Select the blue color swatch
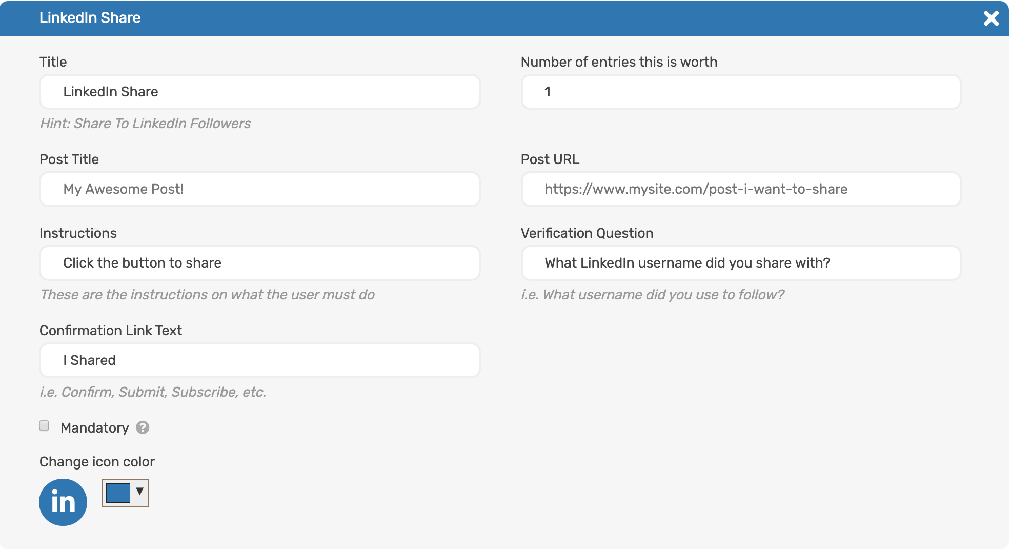This screenshot has height=551, width=1010. pyautogui.click(x=117, y=493)
